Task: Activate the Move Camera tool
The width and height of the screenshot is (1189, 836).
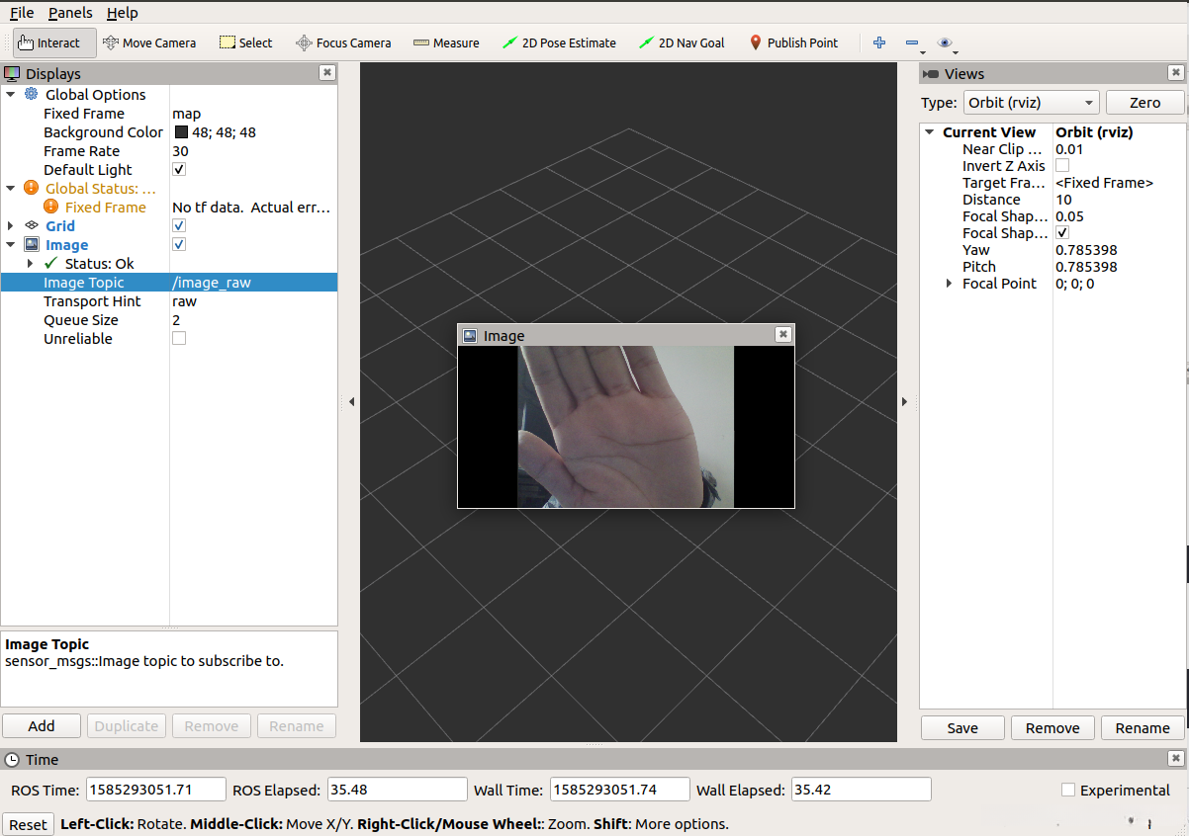Action: click(x=149, y=42)
